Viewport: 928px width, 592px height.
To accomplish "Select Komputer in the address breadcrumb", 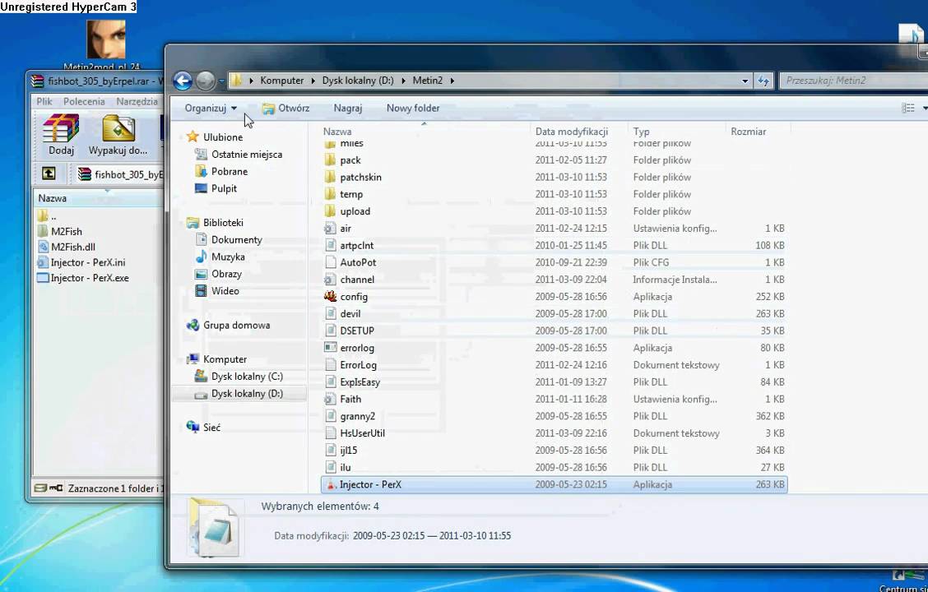I will (x=281, y=81).
